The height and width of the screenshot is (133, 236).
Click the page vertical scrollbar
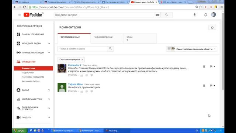(223, 51)
